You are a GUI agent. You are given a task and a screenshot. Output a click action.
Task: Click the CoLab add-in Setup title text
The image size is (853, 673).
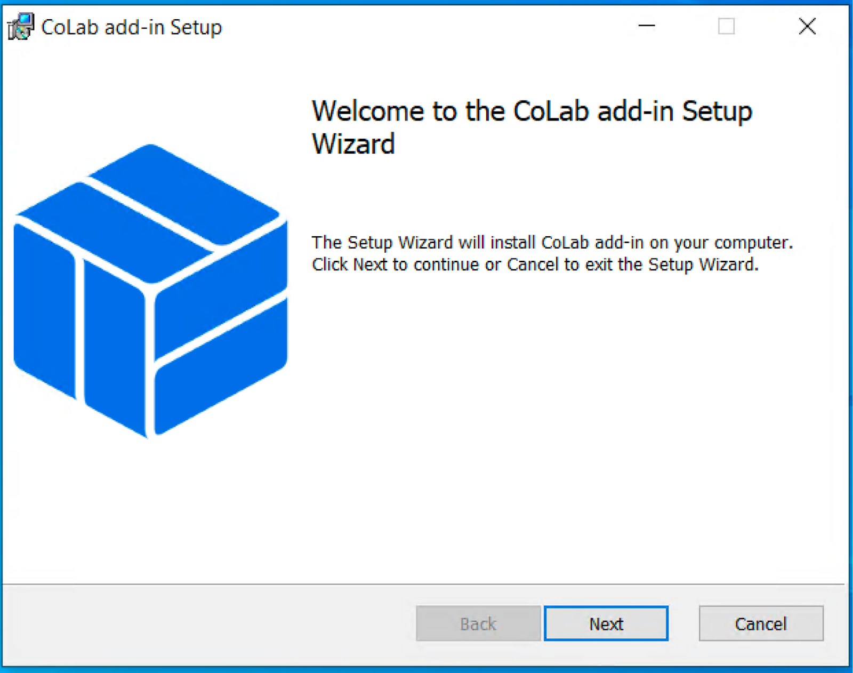coord(131,27)
